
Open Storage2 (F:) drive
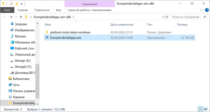tap(23, 67)
